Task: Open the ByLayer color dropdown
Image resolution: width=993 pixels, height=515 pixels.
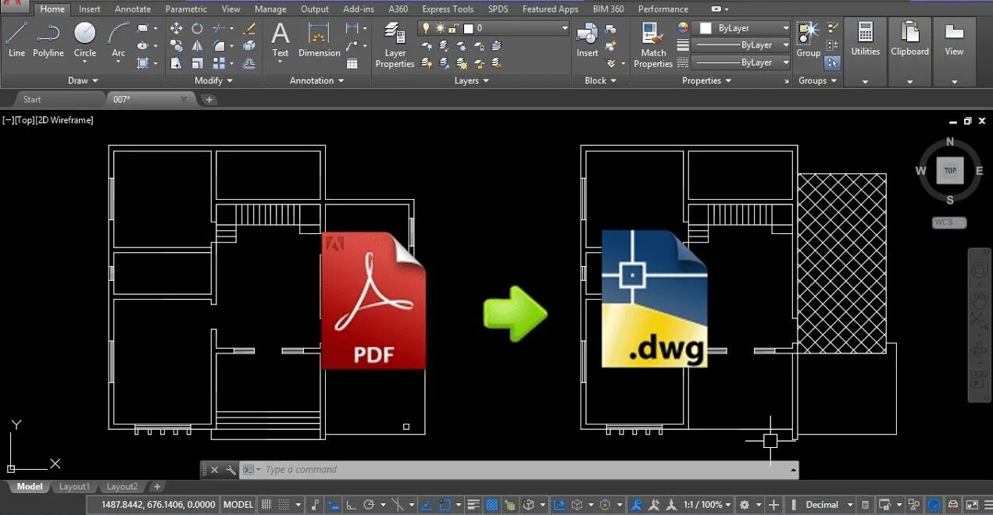Action: [x=738, y=27]
